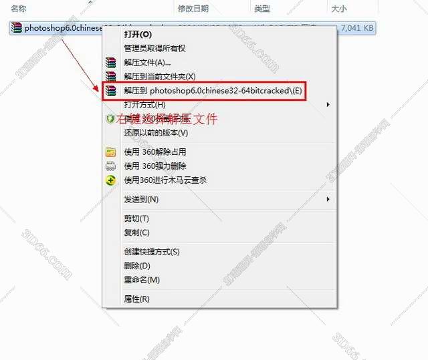This screenshot has width=428, height=360.
Task: Choose 打开(O) from the context menu
Action: 138,34
